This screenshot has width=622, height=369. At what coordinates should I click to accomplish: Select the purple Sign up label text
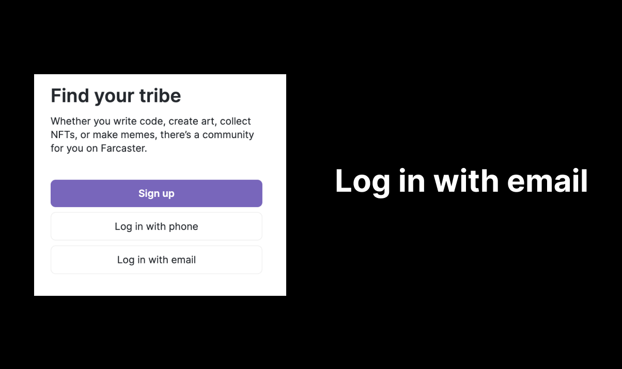pyautogui.click(x=156, y=193)
